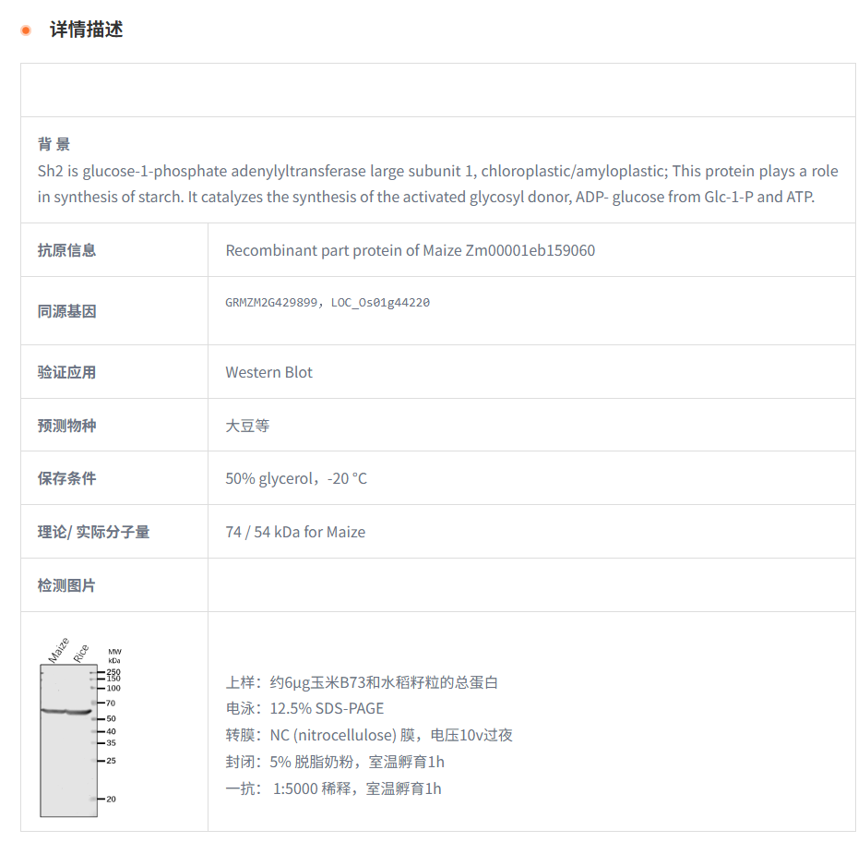
Task: Click the Western Blot application text
Action: [x=268, y=372]
